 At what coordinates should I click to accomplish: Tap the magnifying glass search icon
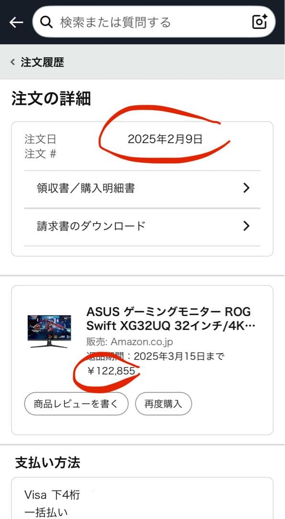coord(46,21)
